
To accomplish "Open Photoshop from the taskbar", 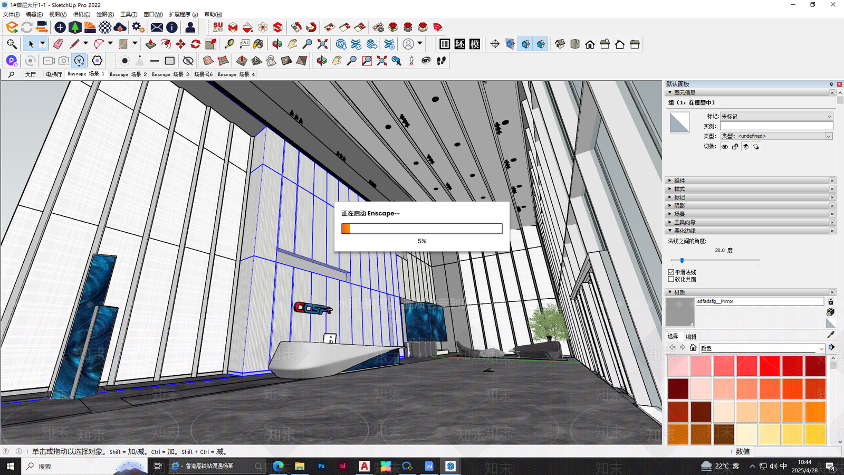I will pyautogui.click(x=321, y=466).
